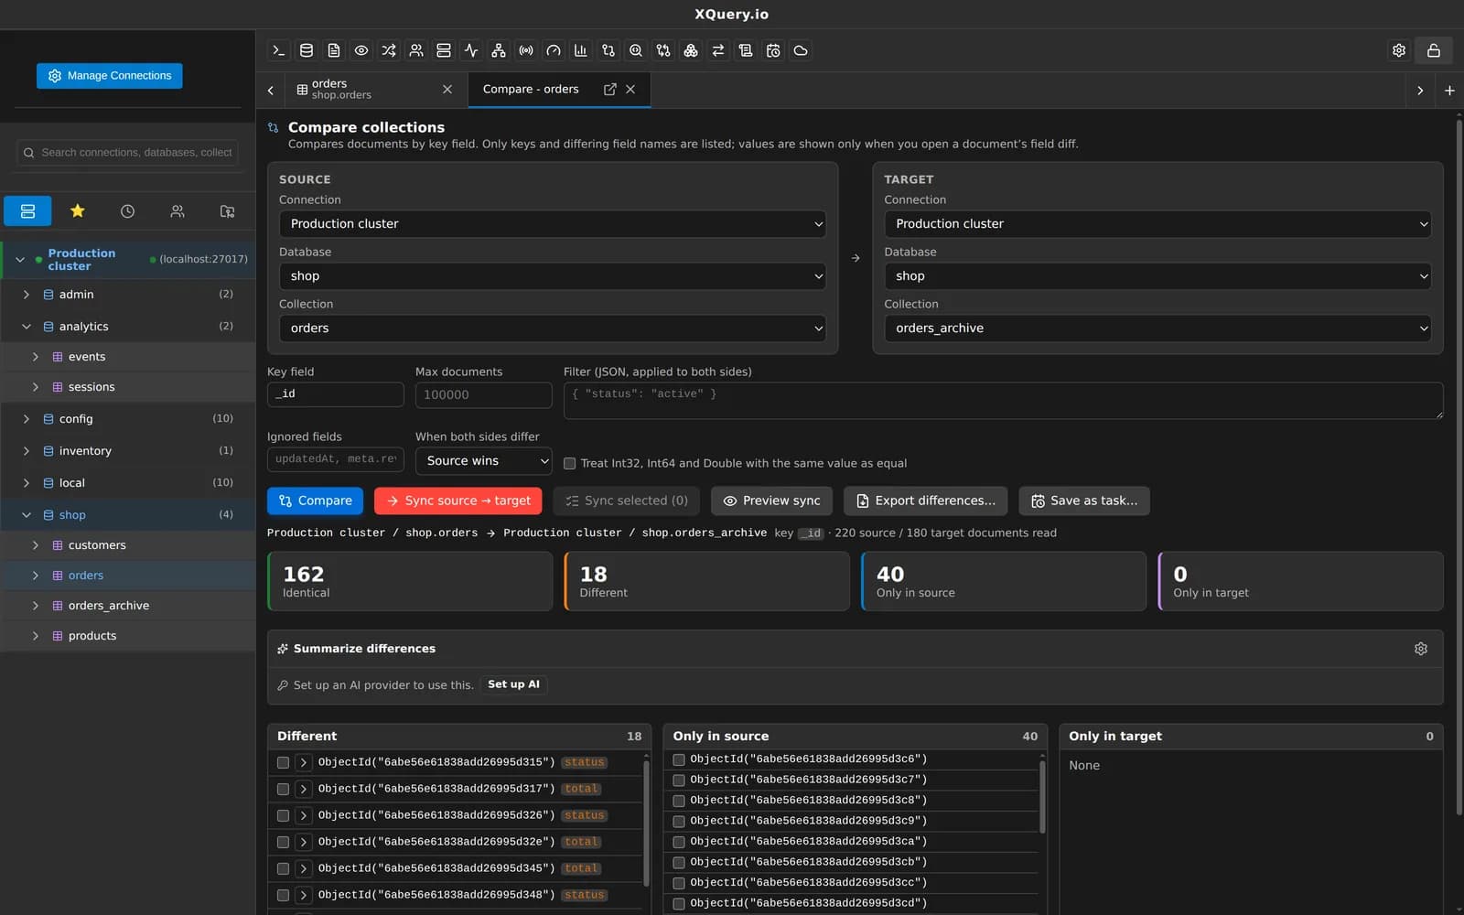
Task: Click the magnifier search toolbar icon
Action: 636,50
